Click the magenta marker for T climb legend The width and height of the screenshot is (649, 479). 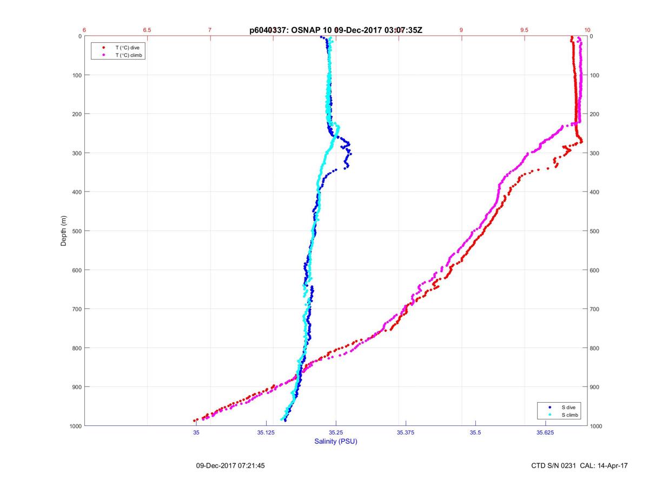click(103, 55)
